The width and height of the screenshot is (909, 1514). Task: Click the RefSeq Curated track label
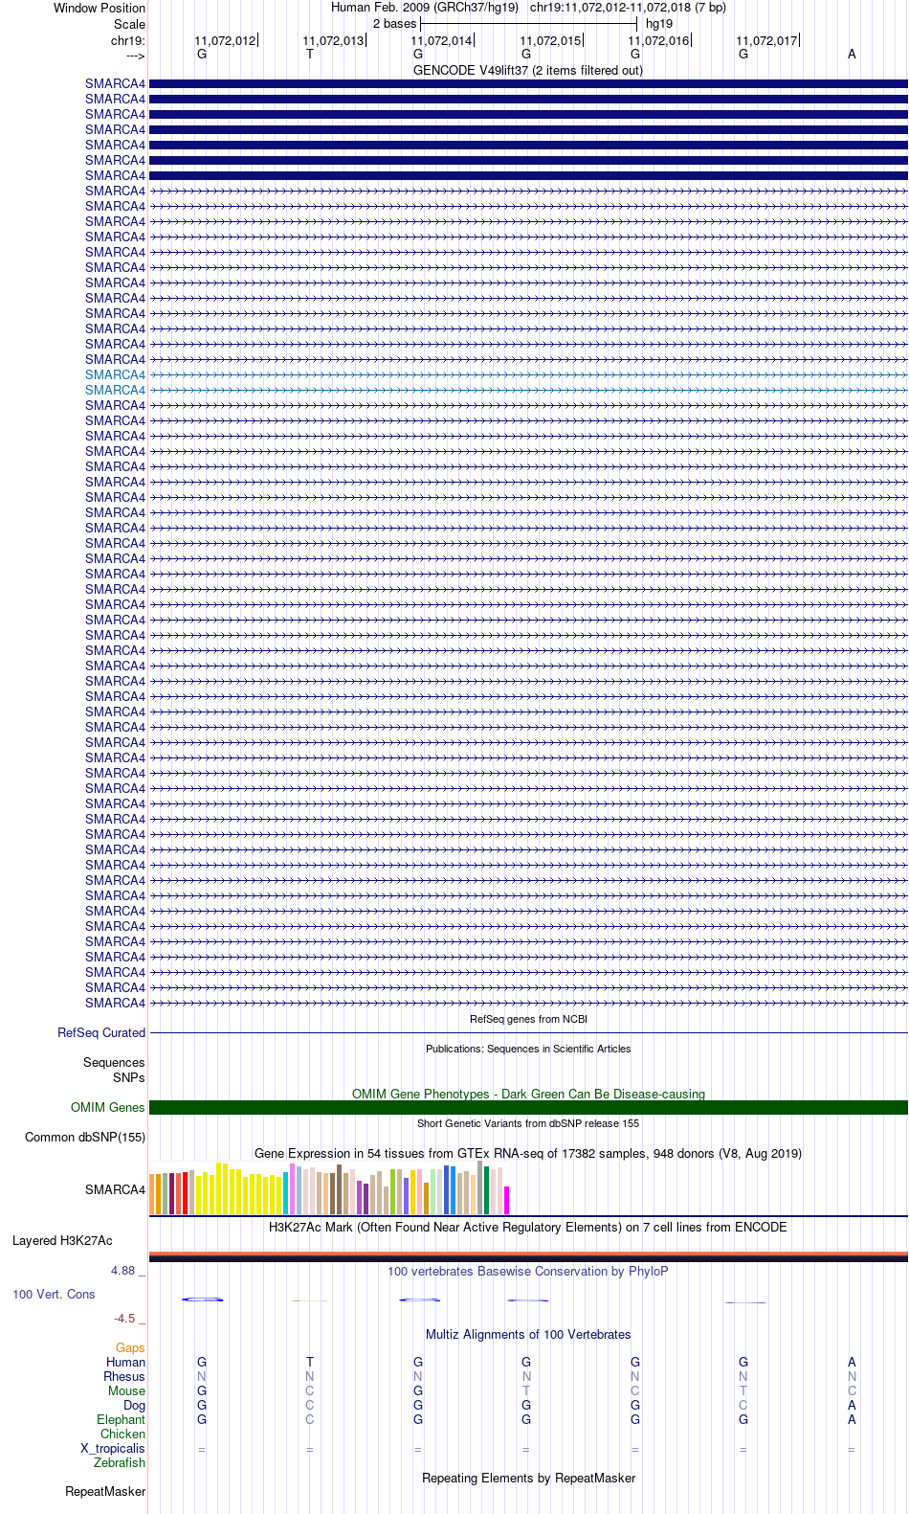coord(101,1033)
